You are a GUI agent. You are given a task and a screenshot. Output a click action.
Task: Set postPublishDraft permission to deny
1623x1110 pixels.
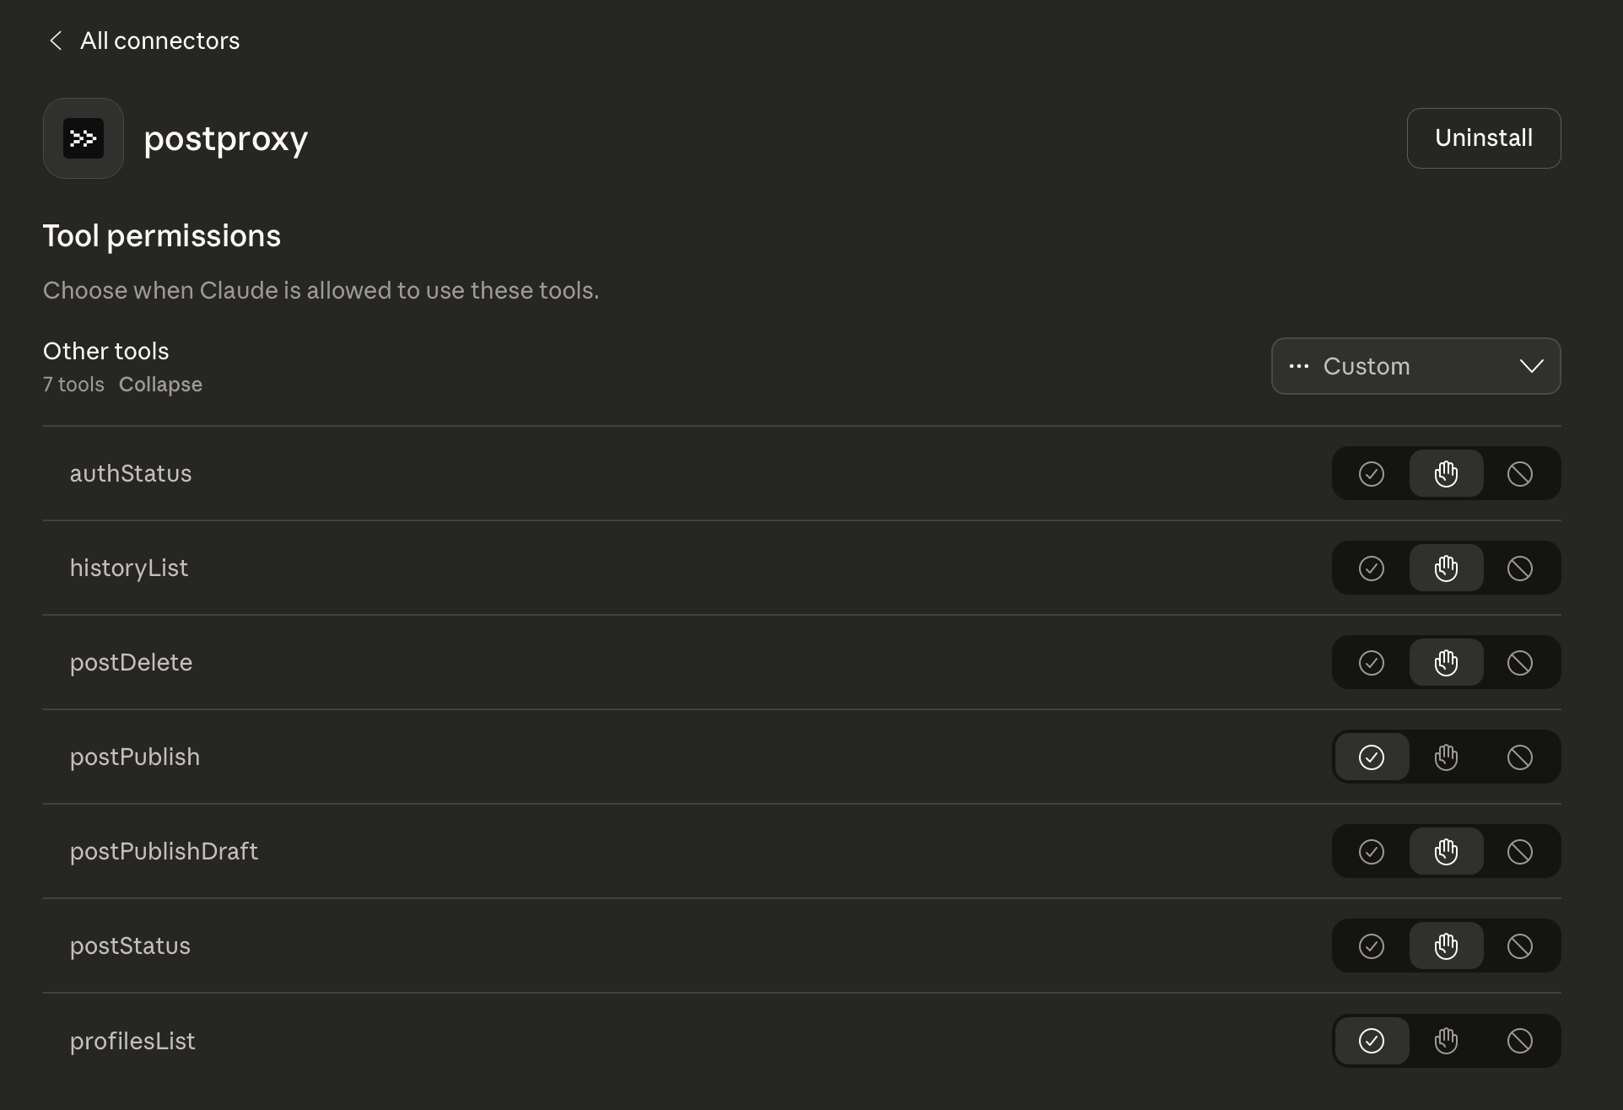tap(1519, 851)
